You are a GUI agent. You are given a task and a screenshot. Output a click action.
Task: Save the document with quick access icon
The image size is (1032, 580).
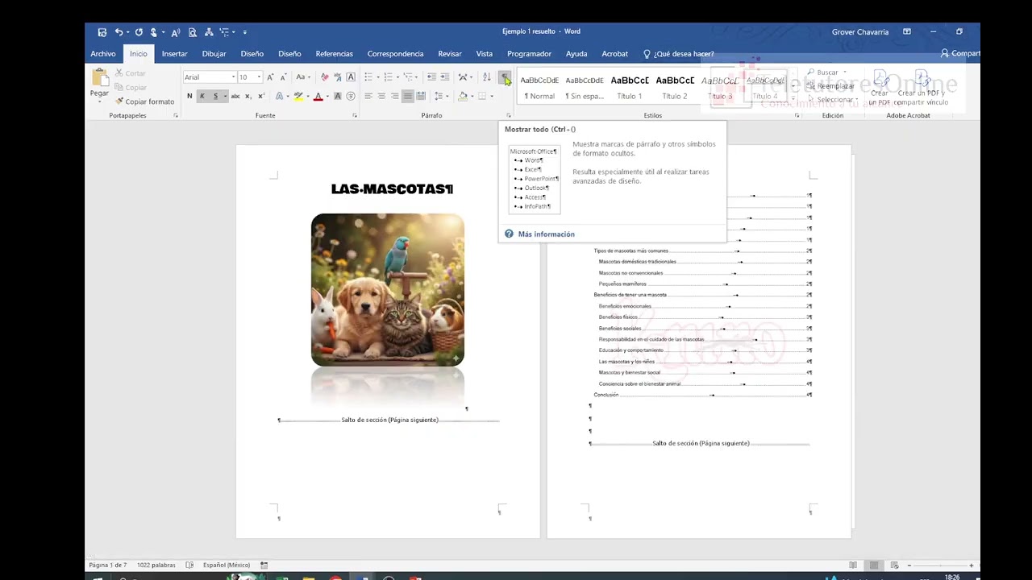(x=102, y=32)
